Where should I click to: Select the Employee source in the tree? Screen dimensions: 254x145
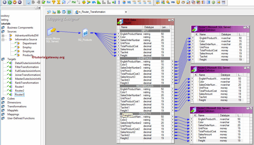(28, 51)
